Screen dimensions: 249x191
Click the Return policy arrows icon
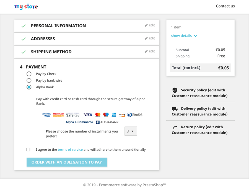[175, 127]
